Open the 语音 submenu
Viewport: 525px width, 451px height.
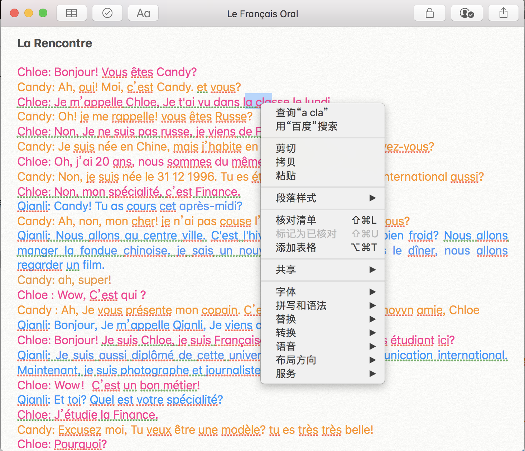click(x=323, y=346)
